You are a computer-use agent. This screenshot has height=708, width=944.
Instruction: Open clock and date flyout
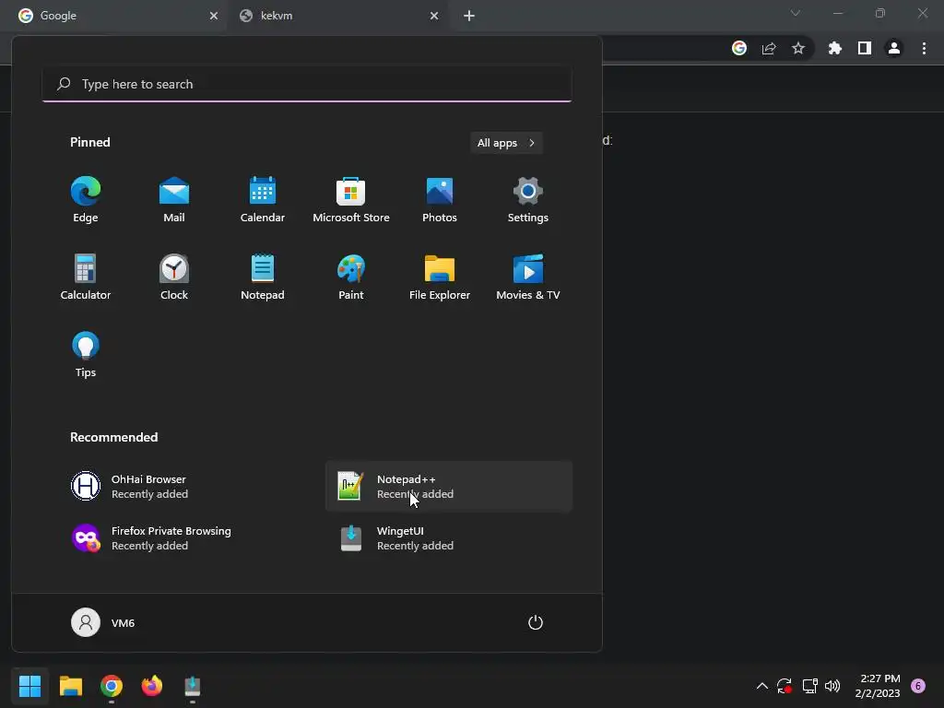[x=878, y=686]
